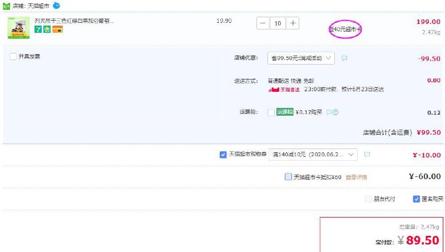
Task: Open the 店铺优惠 discount dropdown
Action: click(x=301, y=58)
